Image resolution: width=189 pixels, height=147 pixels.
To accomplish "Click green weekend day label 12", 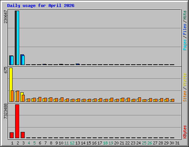I will 72,143.
